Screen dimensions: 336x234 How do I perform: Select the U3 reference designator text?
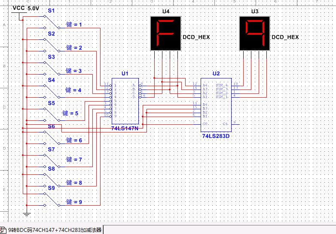255,11
